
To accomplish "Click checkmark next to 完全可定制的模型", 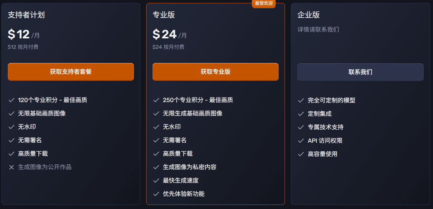I will pyautogui.click(x=301, y=101).
